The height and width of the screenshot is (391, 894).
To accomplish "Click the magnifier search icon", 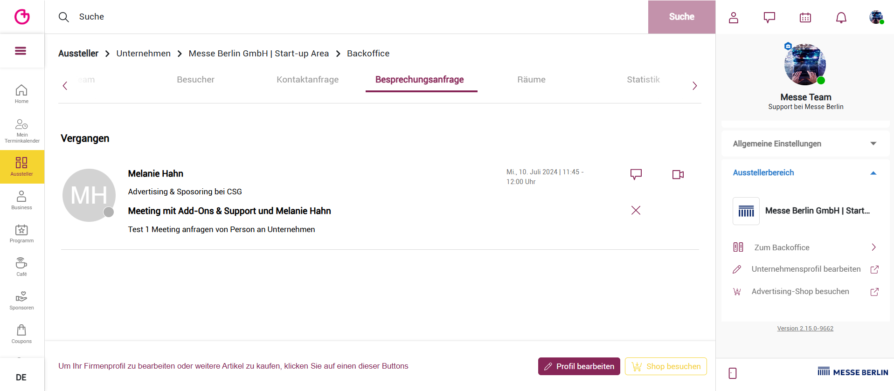I will pos(64,17).
